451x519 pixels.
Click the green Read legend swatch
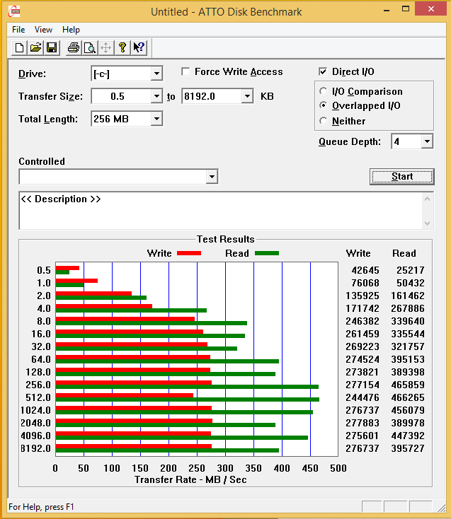coord(267,253)
